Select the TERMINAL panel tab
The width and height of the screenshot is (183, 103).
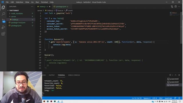(x=61, y=75)
